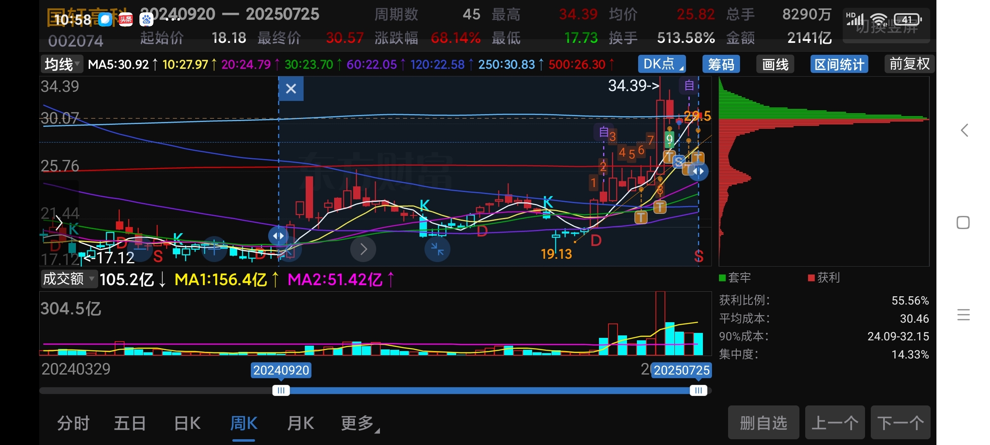Tap the 20250725 end date label

682,370
